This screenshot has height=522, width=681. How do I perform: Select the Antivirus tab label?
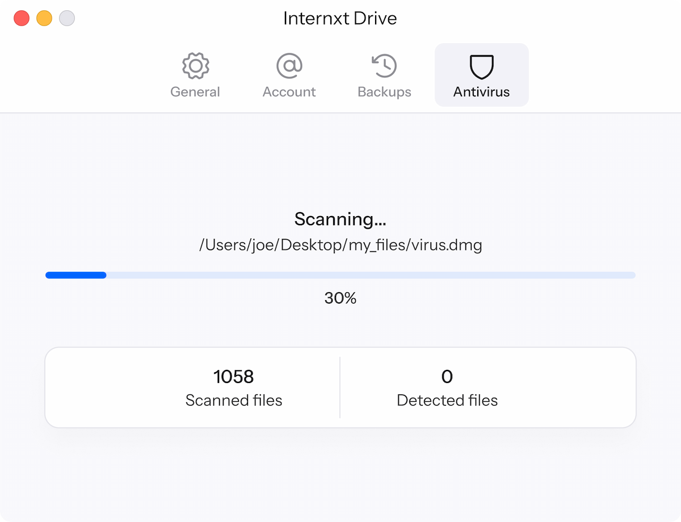[x=482, y=92]
